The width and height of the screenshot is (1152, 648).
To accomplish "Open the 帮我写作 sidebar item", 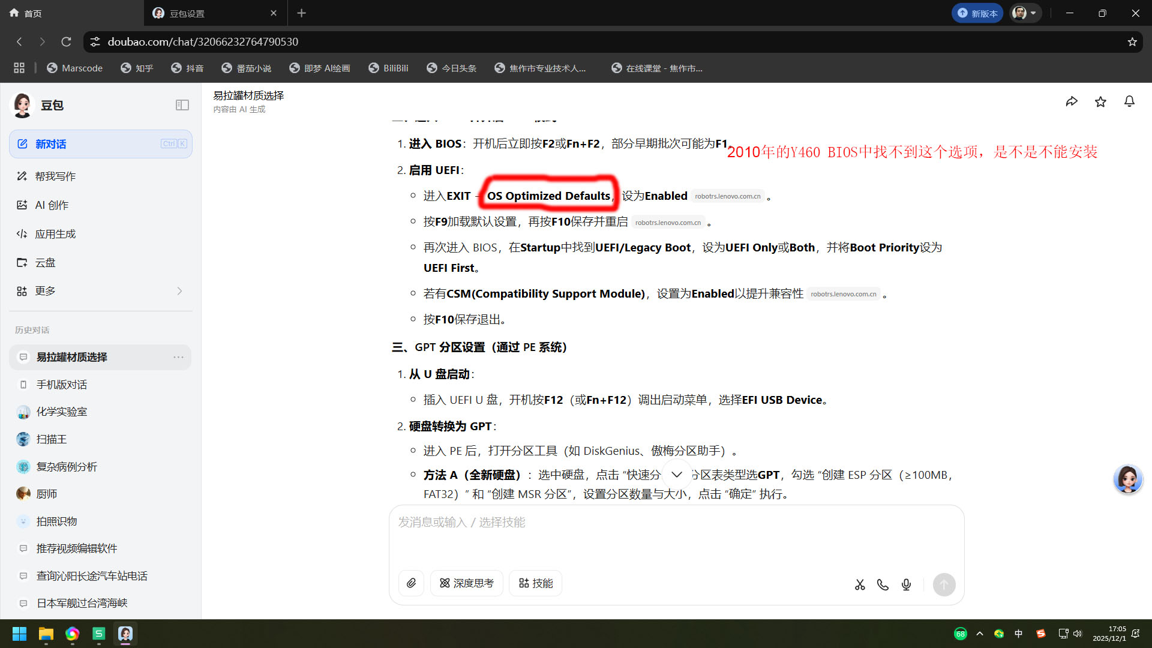I will click(55, 176).
